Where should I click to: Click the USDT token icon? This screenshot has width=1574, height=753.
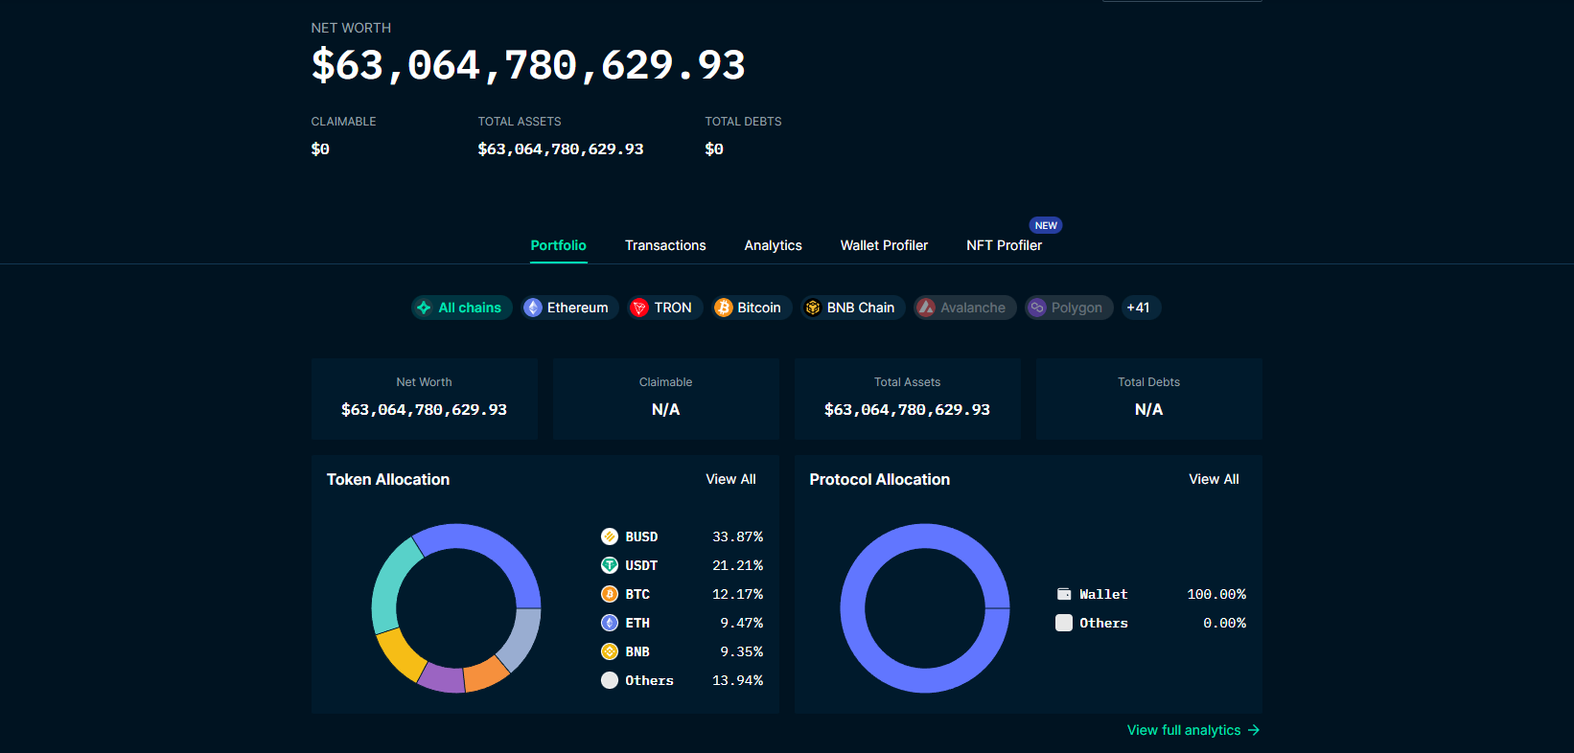point(610,565)
